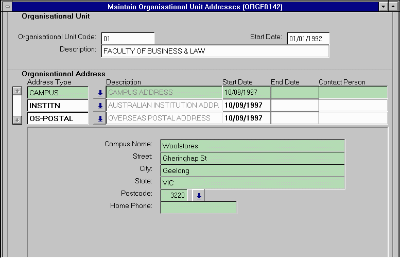Open the lookup arrow beside CAMPUS address type
The height and width of the screenshot is (258, 400).
(x=100, y=93)
